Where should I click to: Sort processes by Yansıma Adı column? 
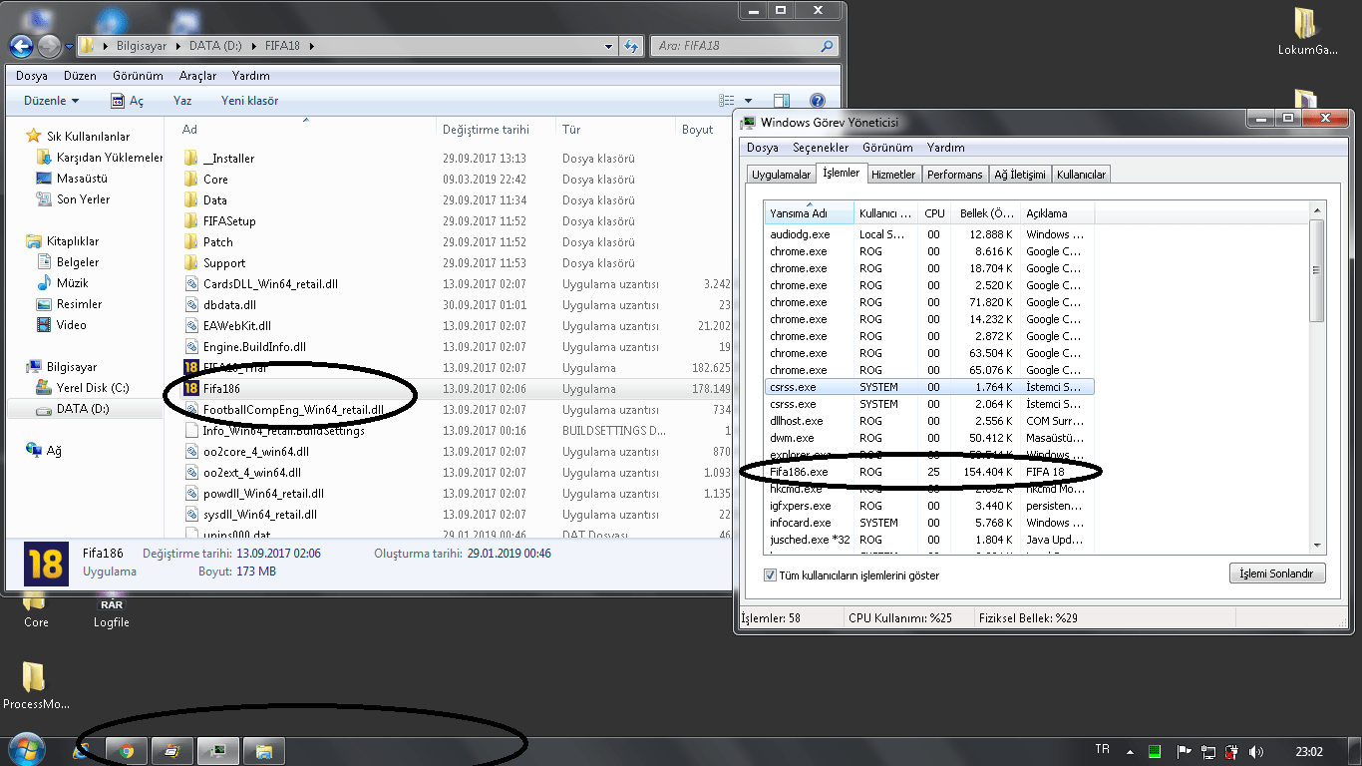click(x=809, y=213)
